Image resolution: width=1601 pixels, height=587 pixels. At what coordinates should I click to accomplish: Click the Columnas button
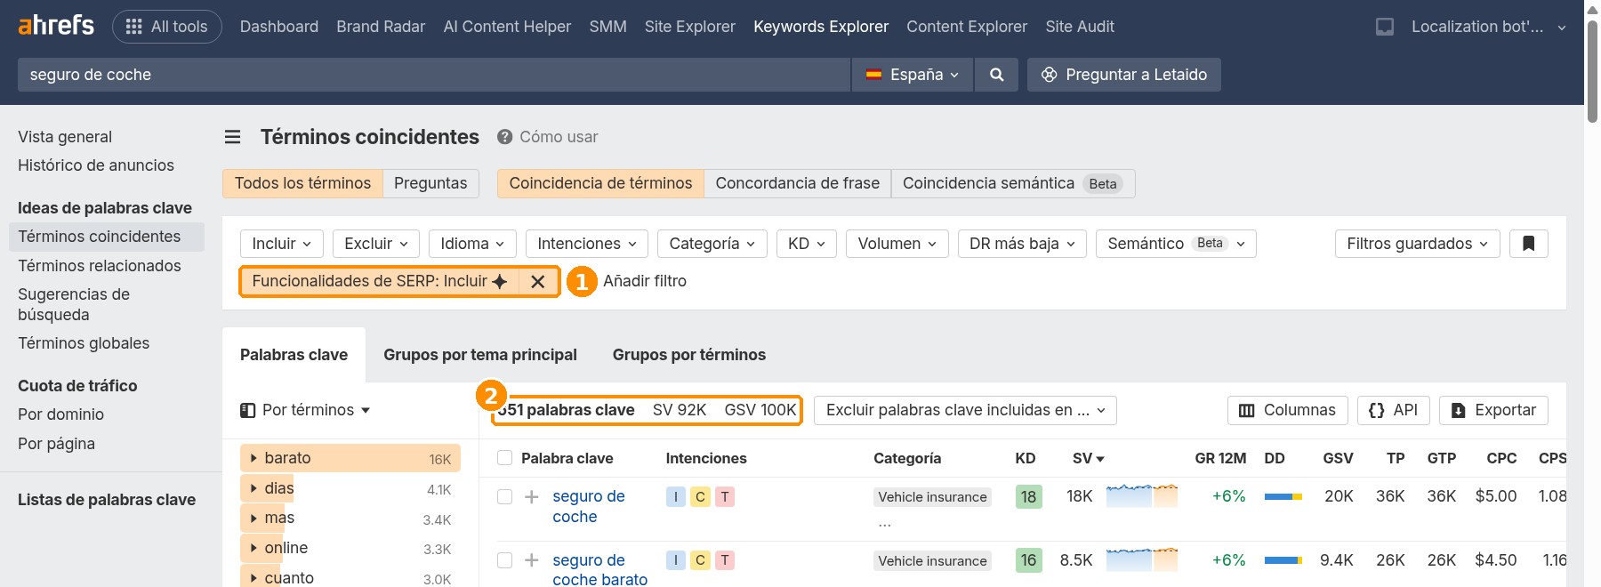click(1287, 410)
